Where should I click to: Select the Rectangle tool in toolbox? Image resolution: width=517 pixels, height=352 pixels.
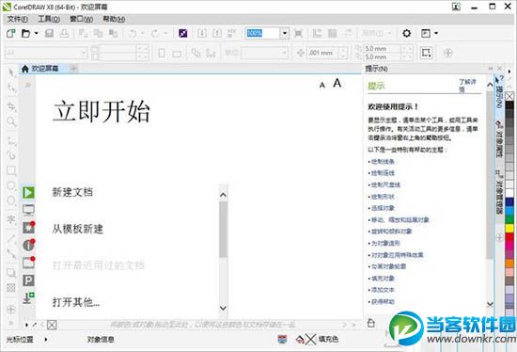coord(11,170)
